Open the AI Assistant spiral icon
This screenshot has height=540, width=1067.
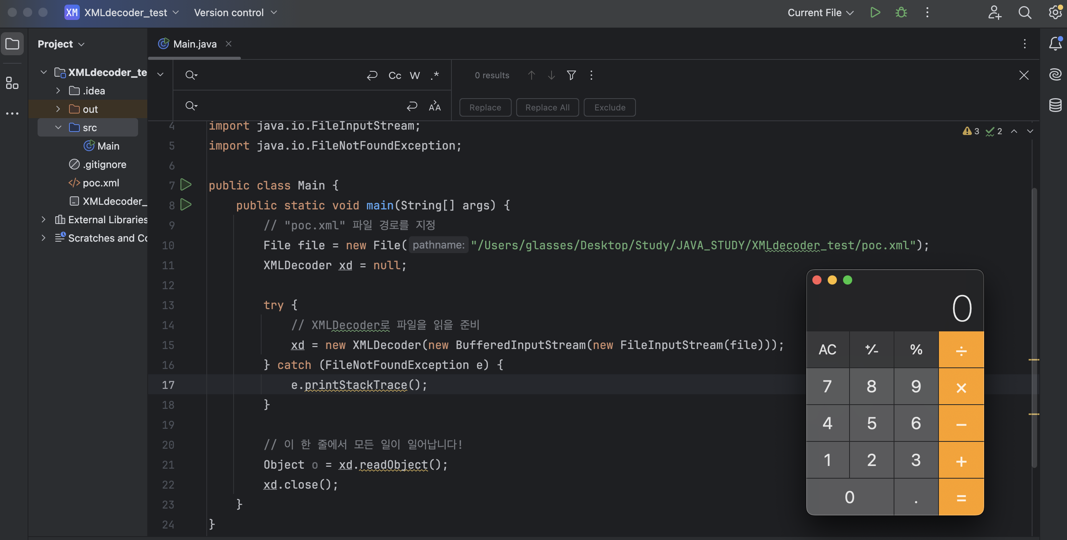pos(1055,74)
